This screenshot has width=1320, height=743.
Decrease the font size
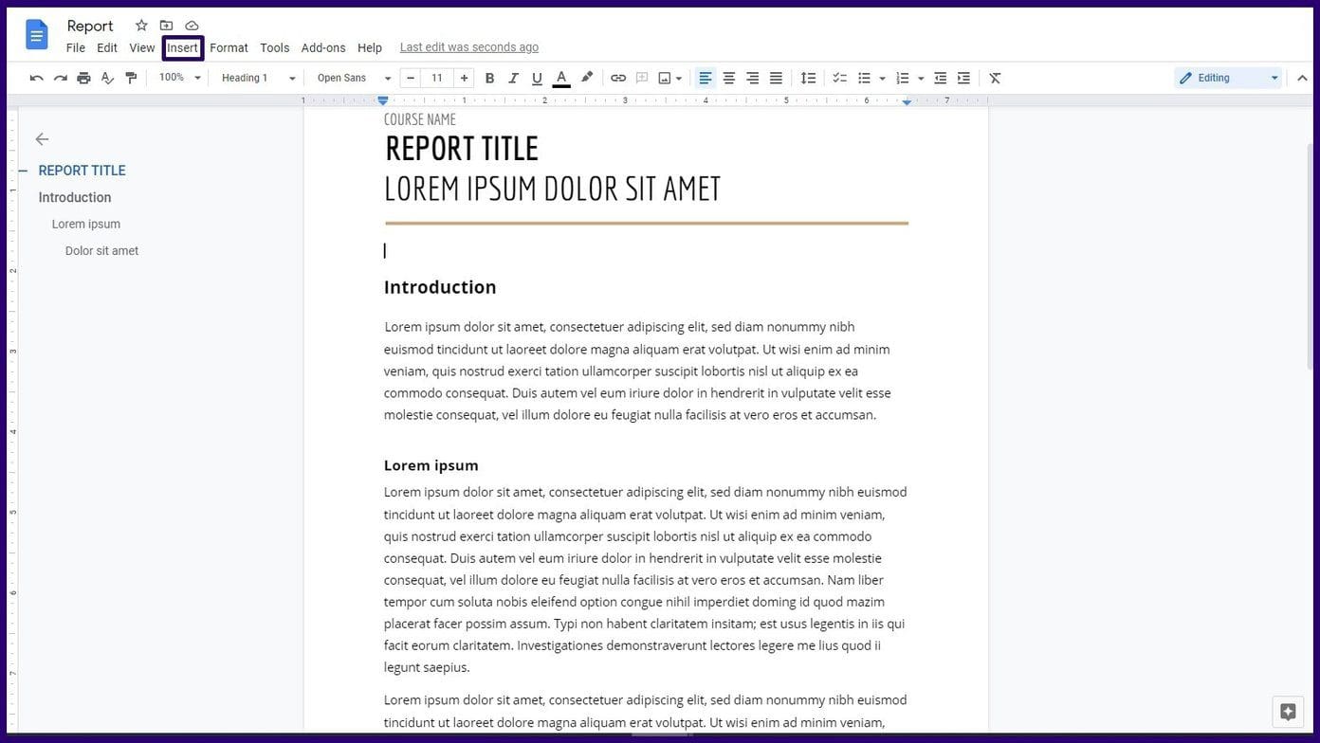pos(410,78)
